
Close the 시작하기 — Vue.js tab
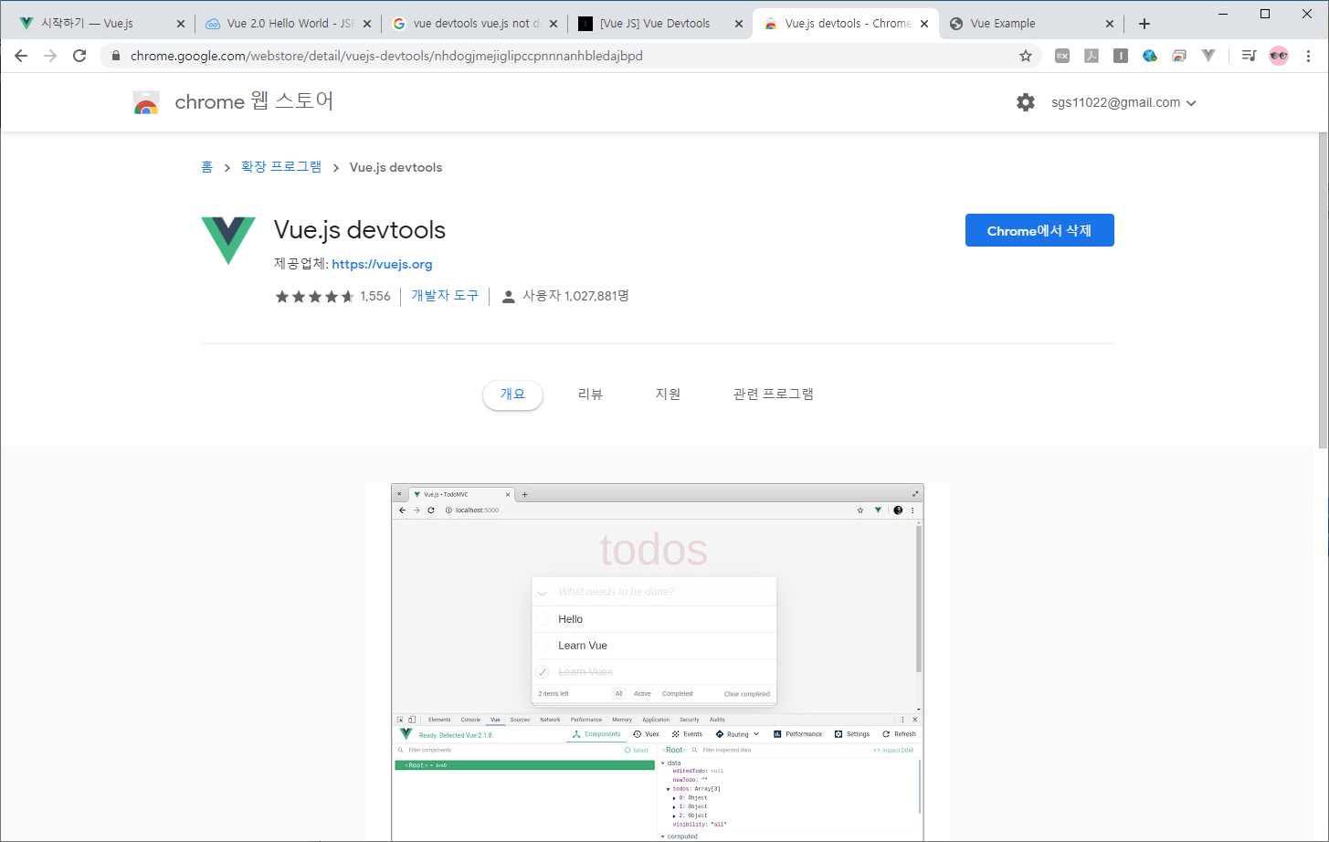[x=180, y=24]
